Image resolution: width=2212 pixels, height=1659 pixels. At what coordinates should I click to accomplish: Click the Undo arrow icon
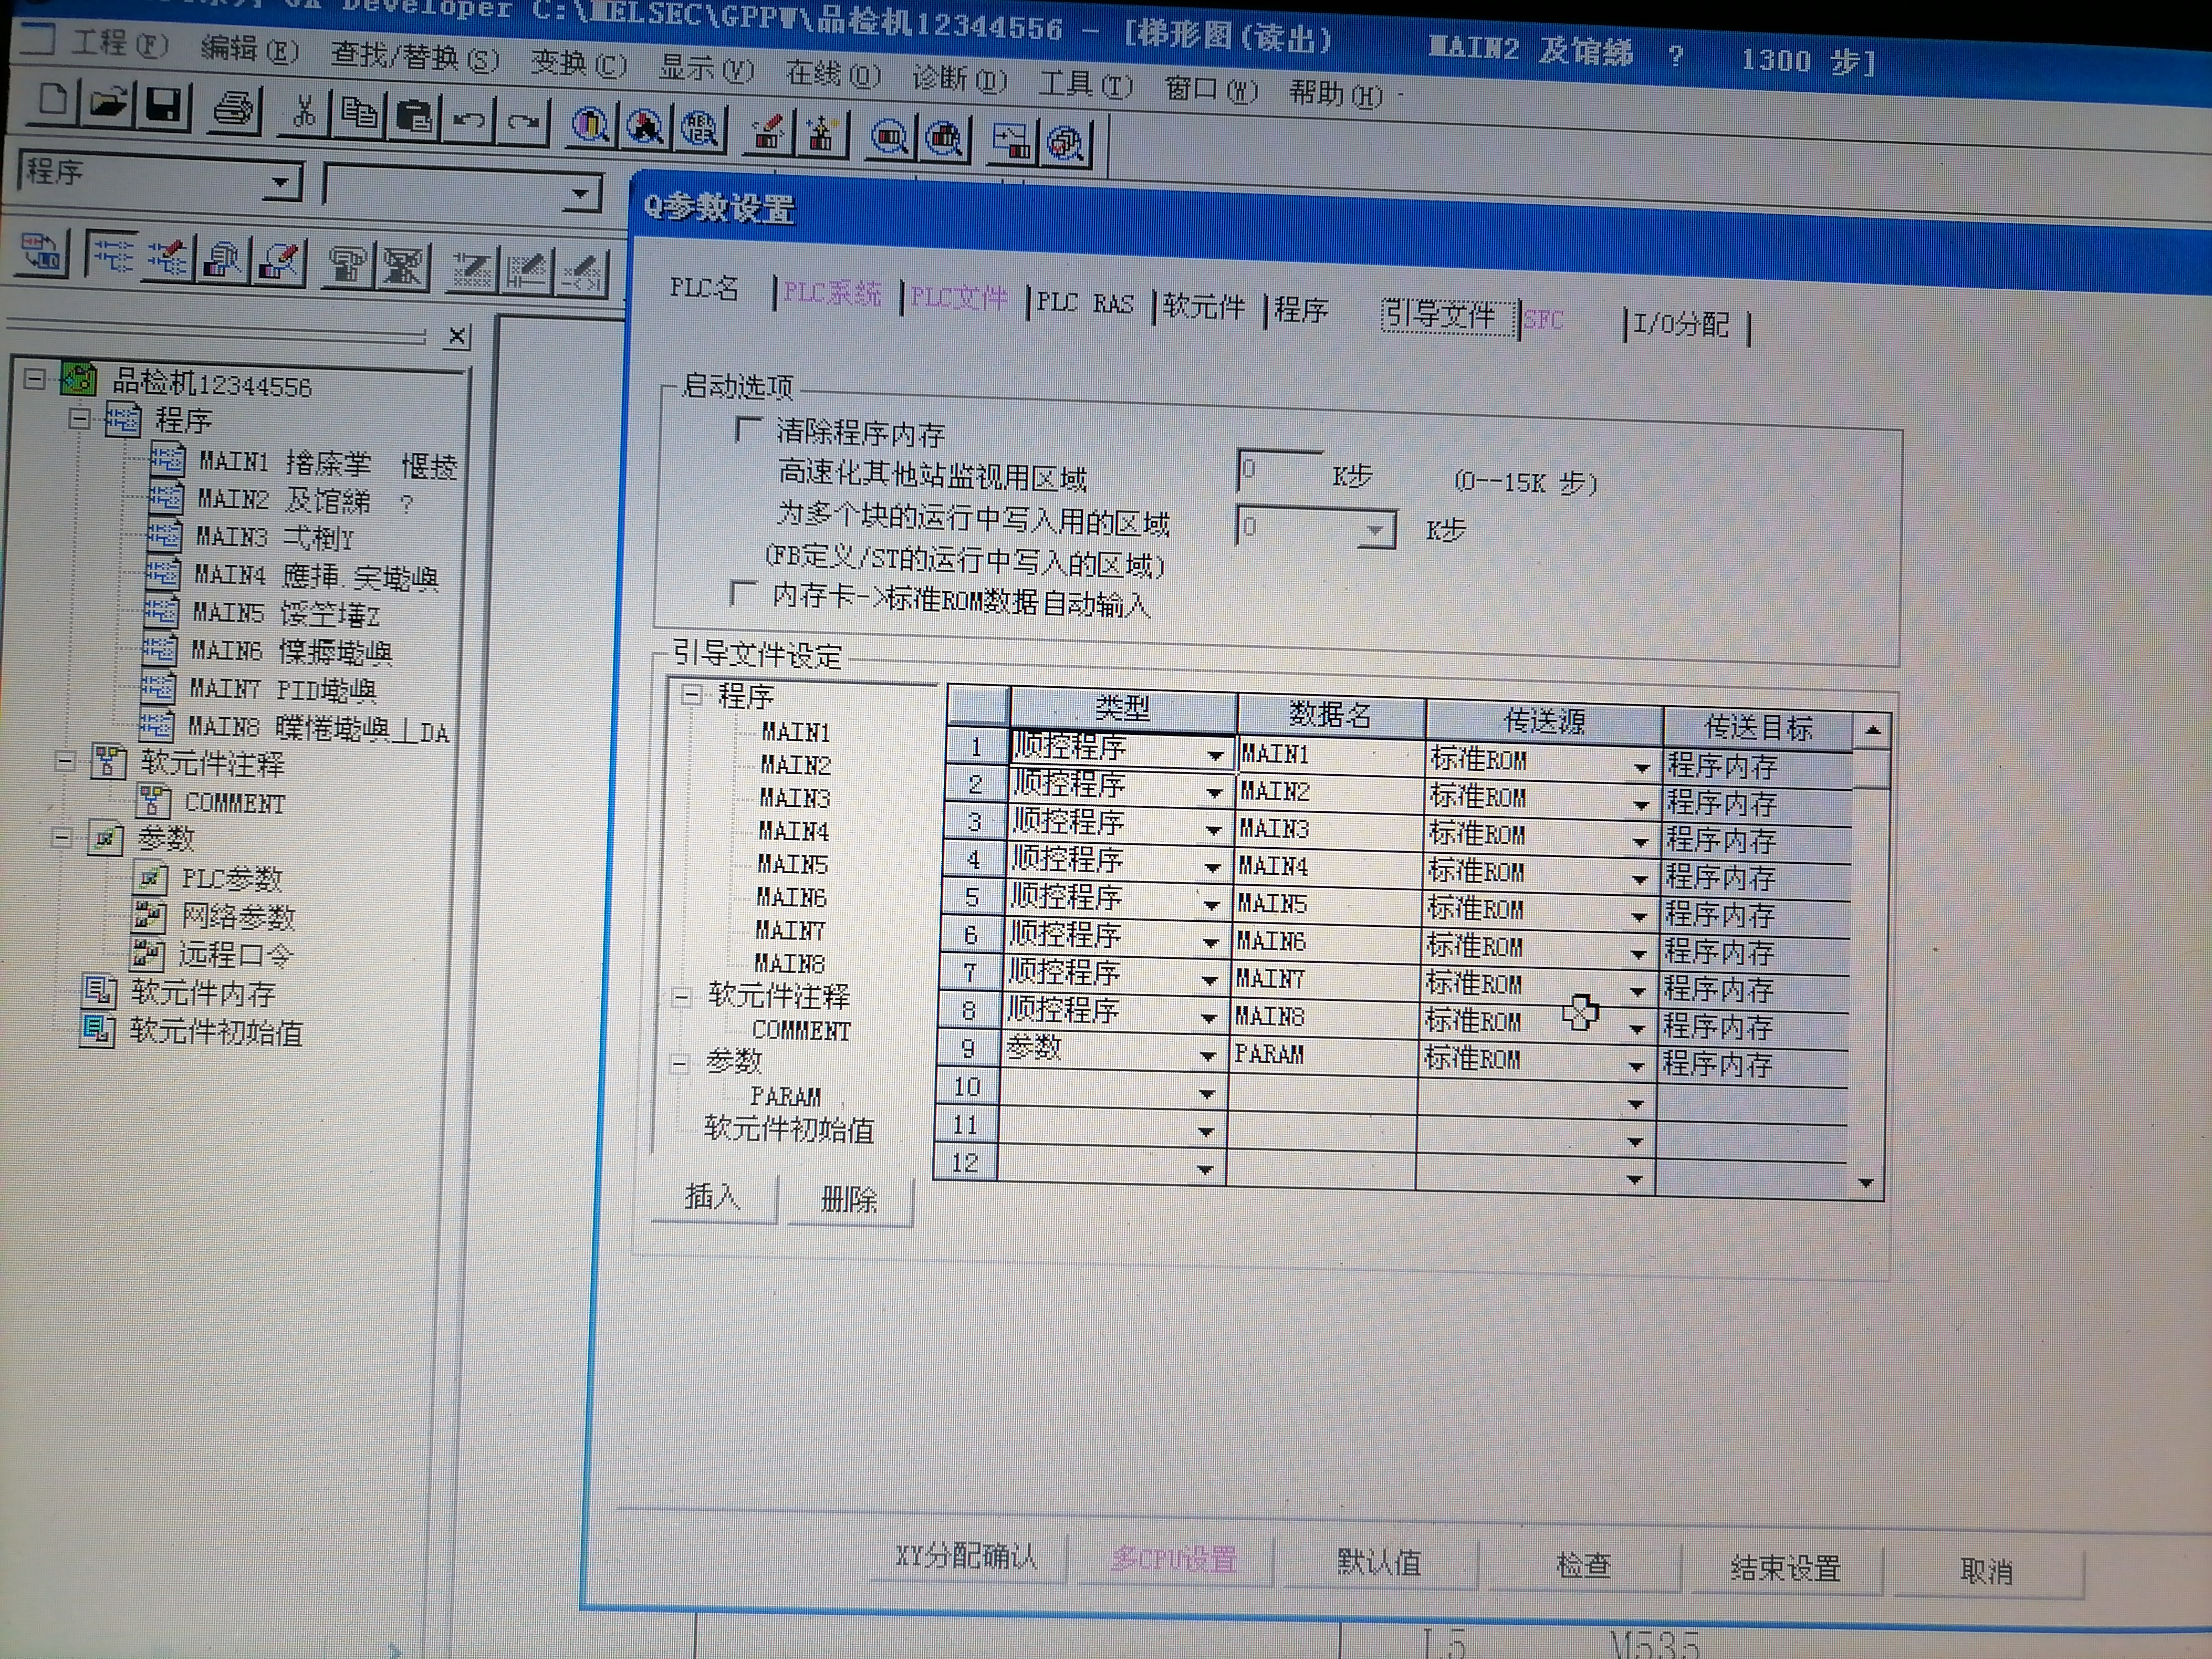point(468,120)
